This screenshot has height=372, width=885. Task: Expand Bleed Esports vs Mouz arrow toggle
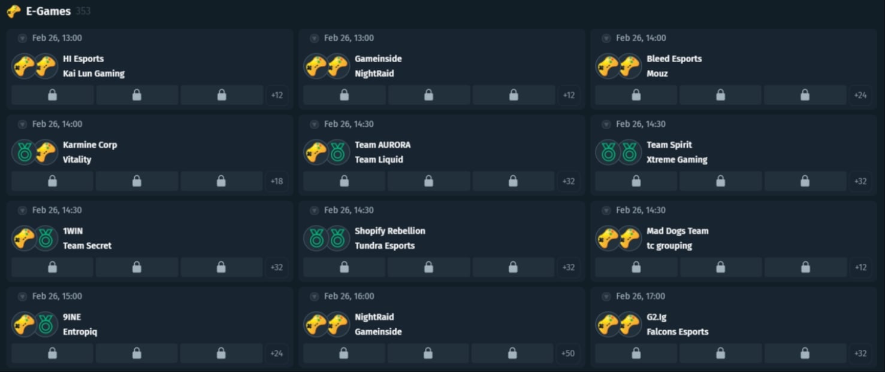point(606,38)
